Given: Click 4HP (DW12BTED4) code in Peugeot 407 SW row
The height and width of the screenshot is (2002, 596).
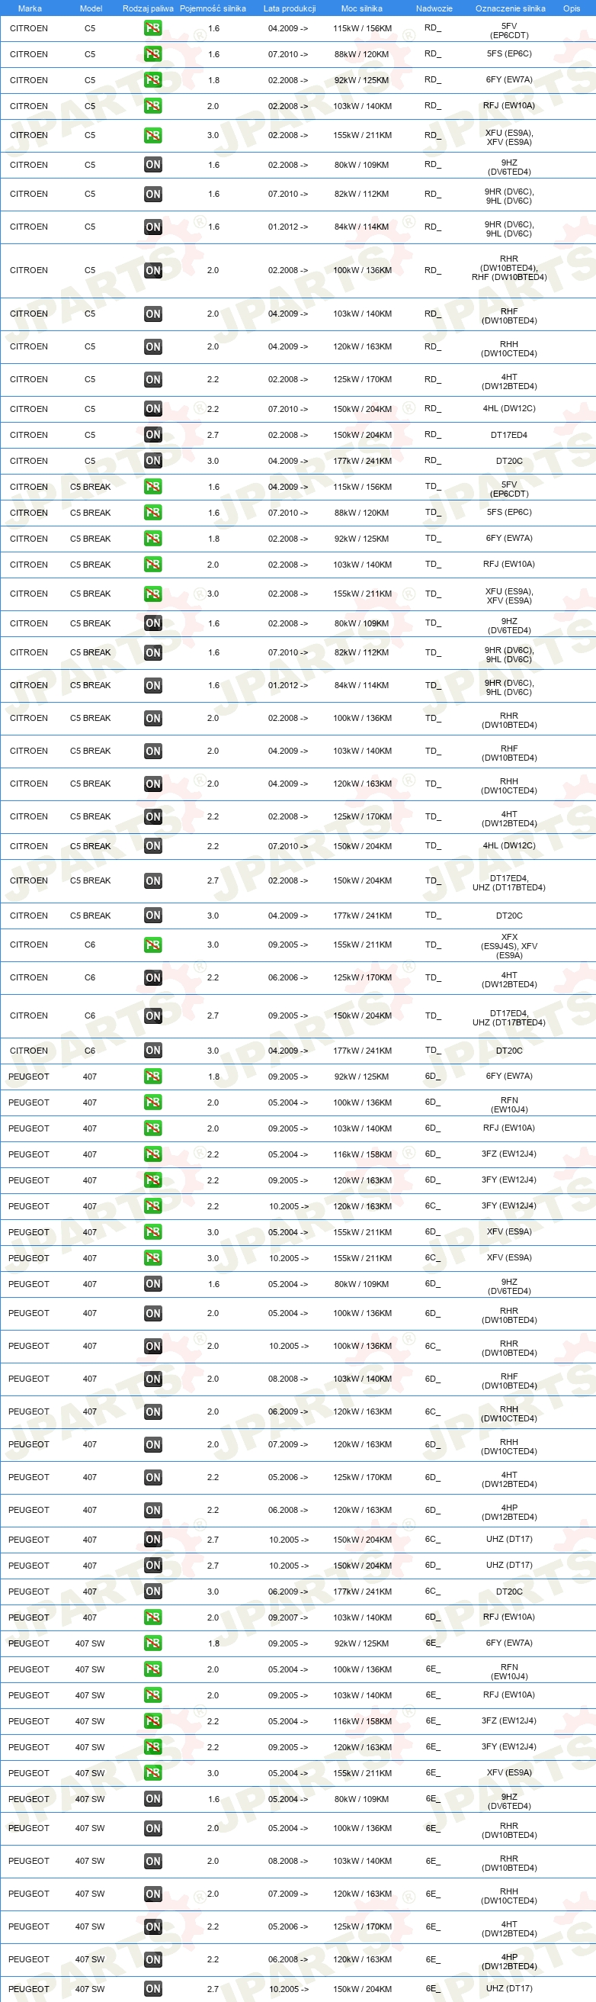Looking at the screenshot, I should coord(509,1962).
